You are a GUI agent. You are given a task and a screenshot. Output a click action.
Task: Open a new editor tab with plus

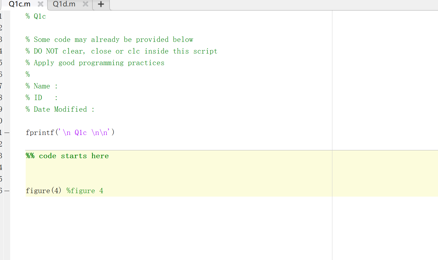pos(101,4)
